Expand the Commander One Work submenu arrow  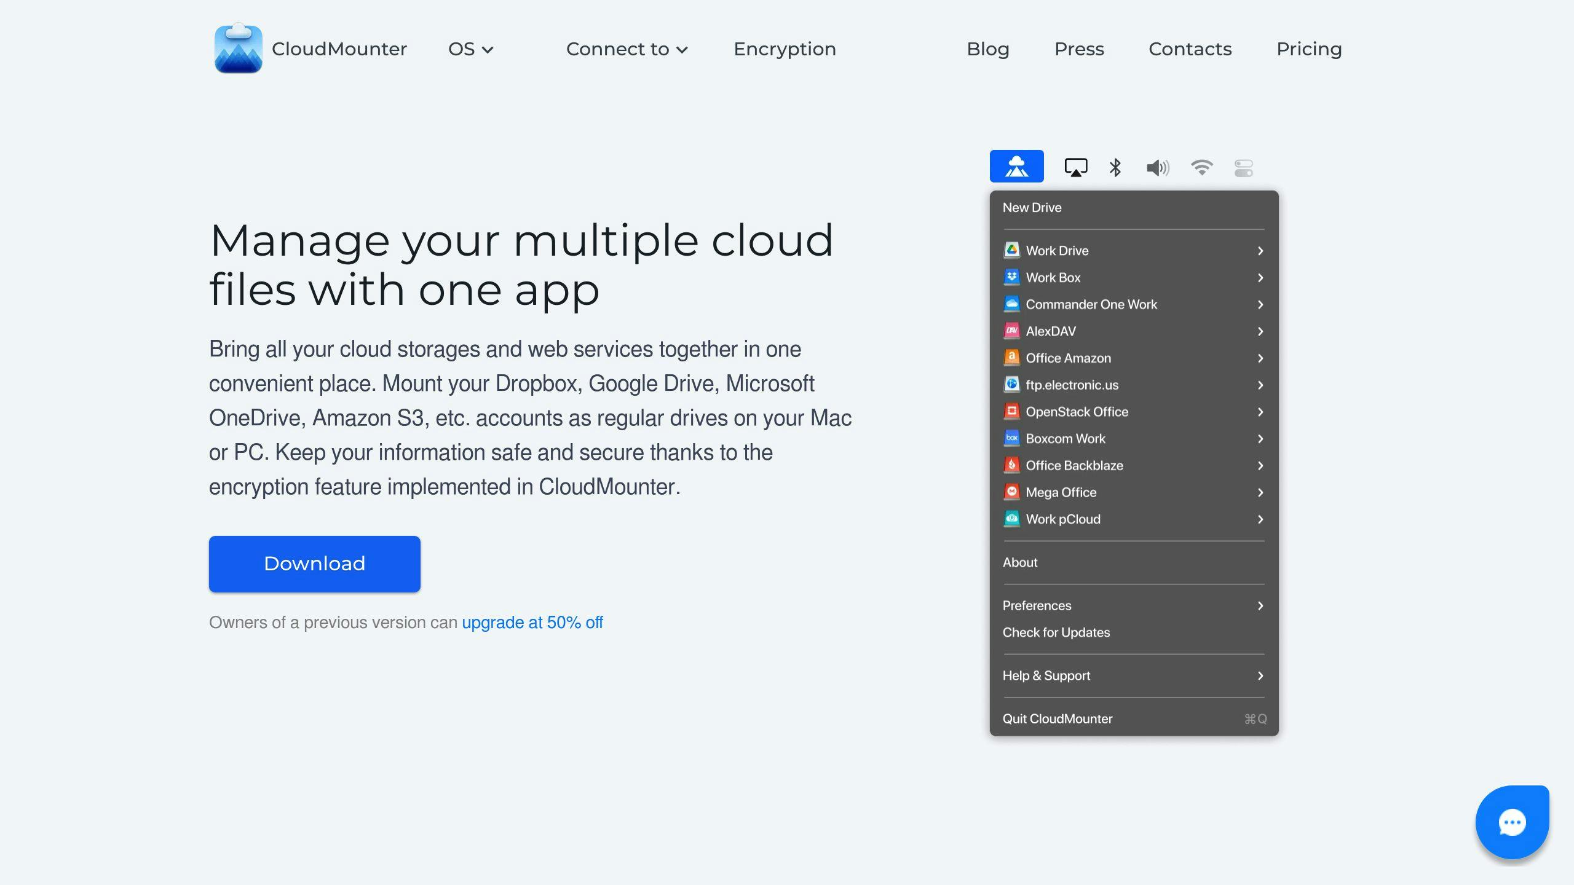tap(1260, 305)
